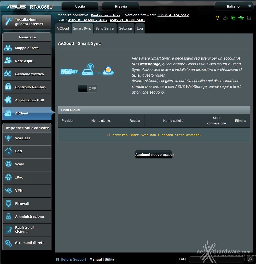Click the ASUS logo in header
Image resolution: width=256 pixels, height=264 pixels.
point(16,7)
